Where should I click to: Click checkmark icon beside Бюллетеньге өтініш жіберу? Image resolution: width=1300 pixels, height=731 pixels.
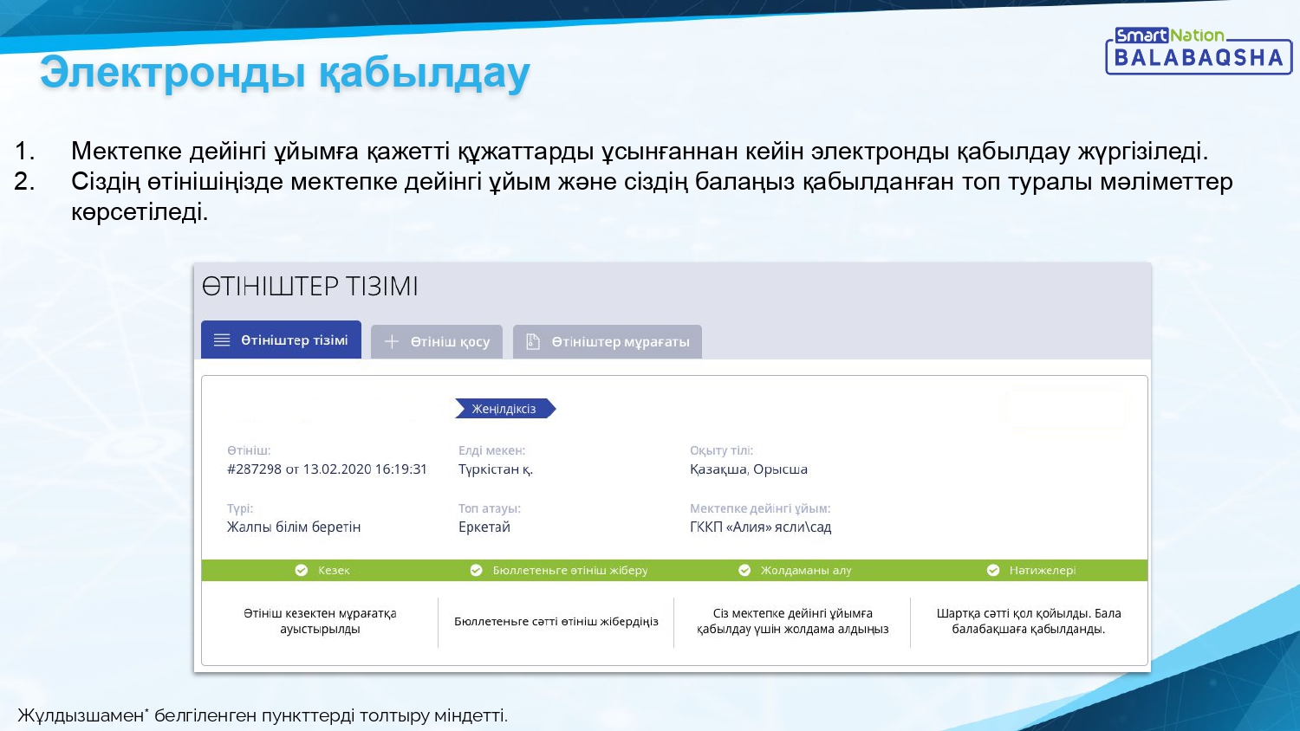476,570
